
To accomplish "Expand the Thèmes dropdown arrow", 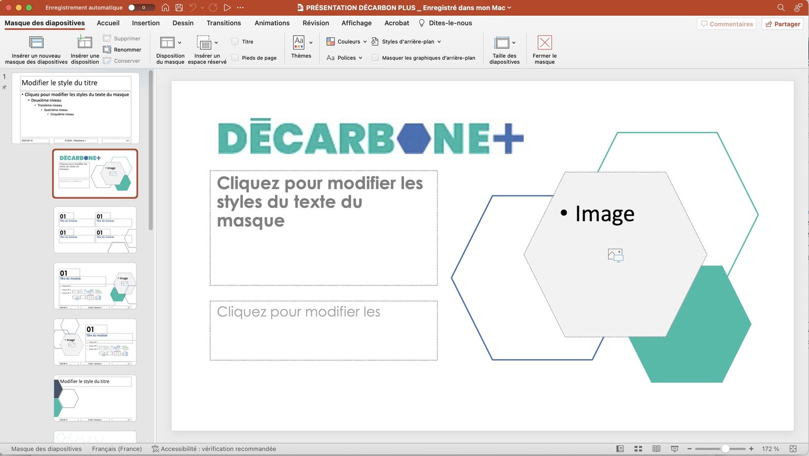I will (311, 43).
